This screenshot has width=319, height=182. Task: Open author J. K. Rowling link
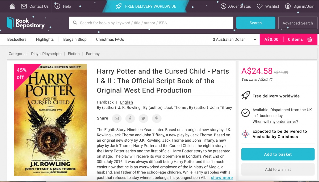(x=129, y=108)
